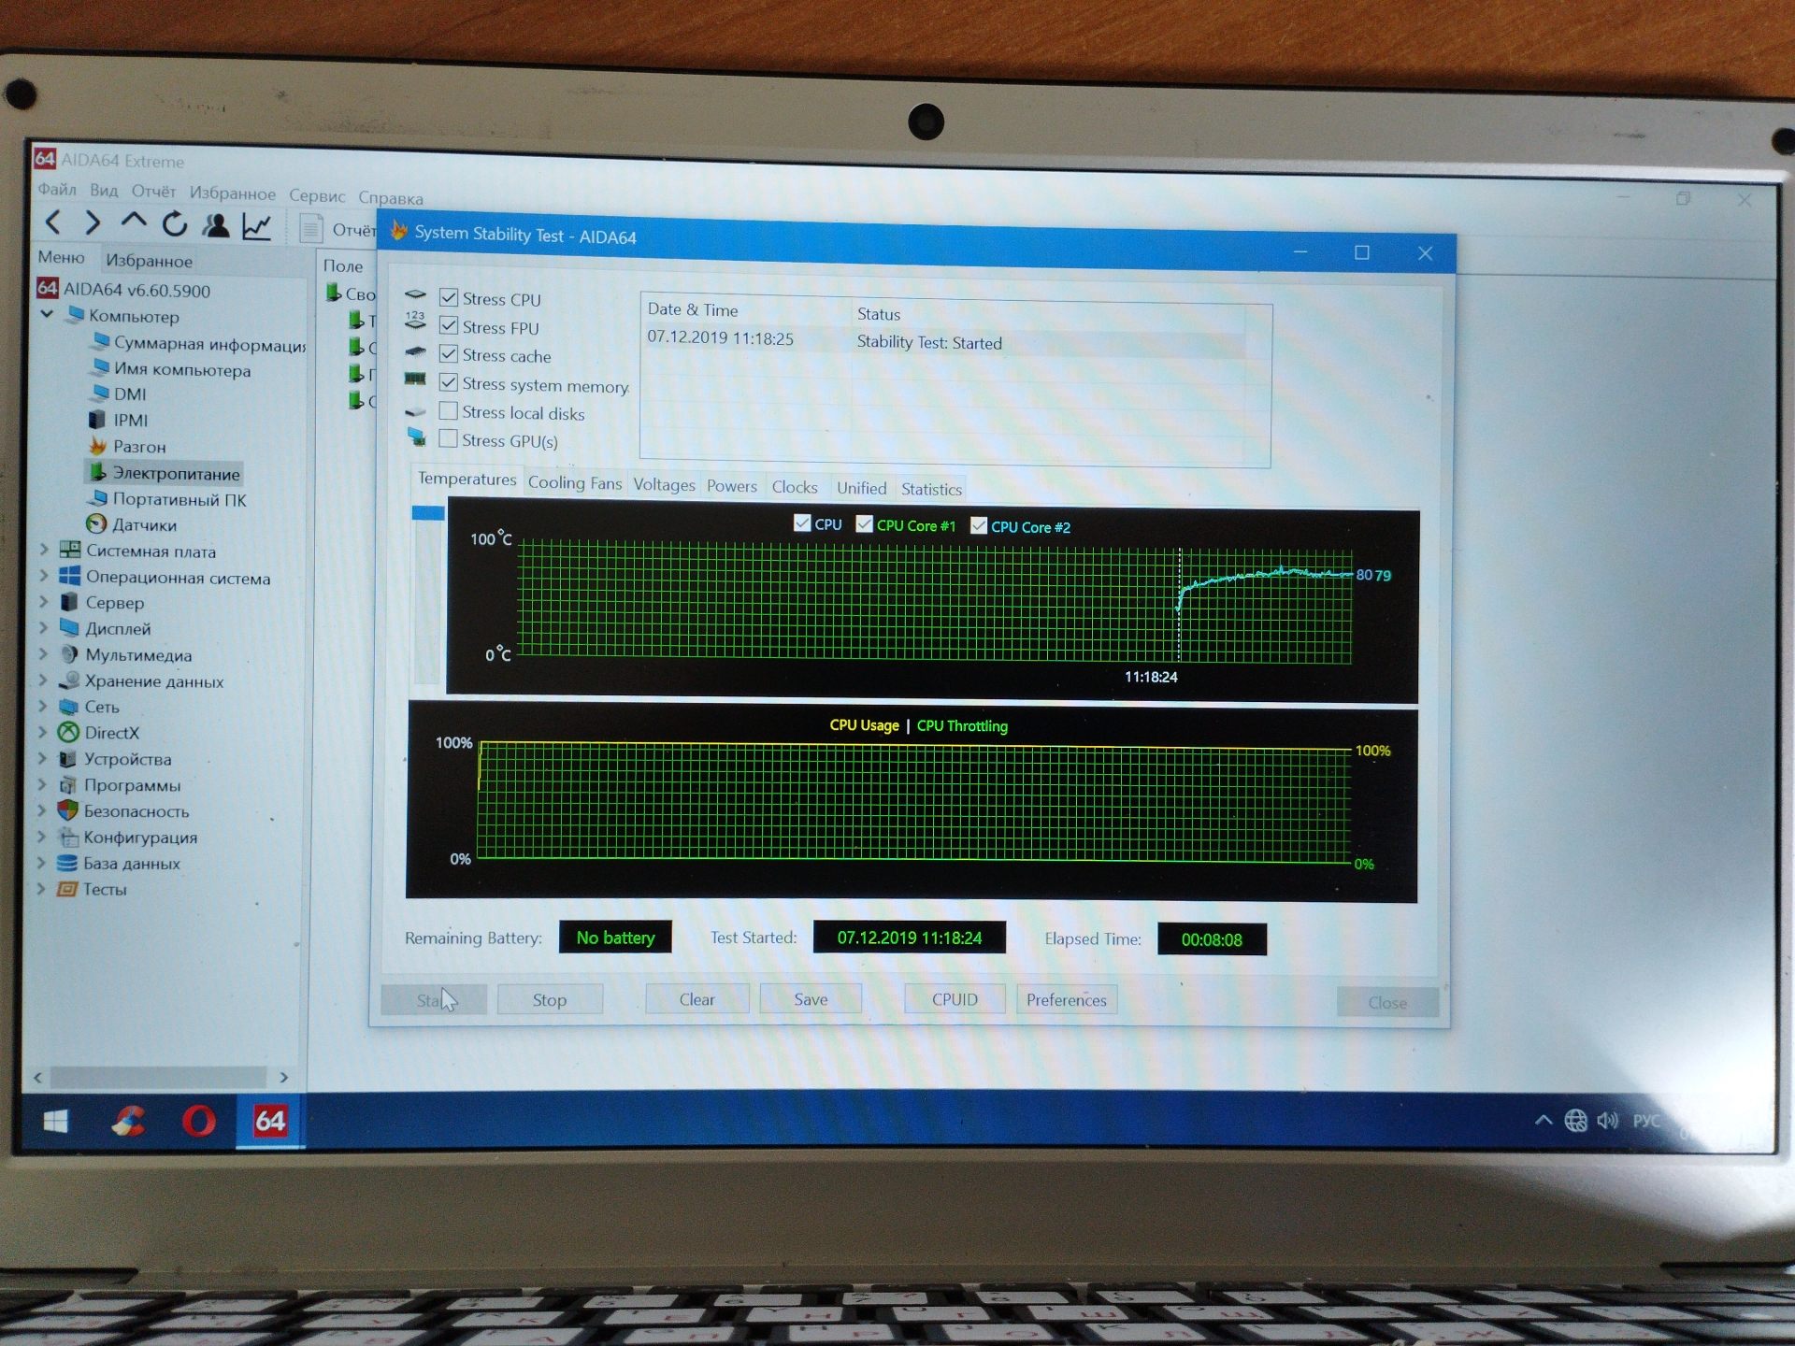The width and height of the screenshot is (1795, 1346).
Task: Toggle CPU temperature graph checkbox
Action: tap(802, 523)
